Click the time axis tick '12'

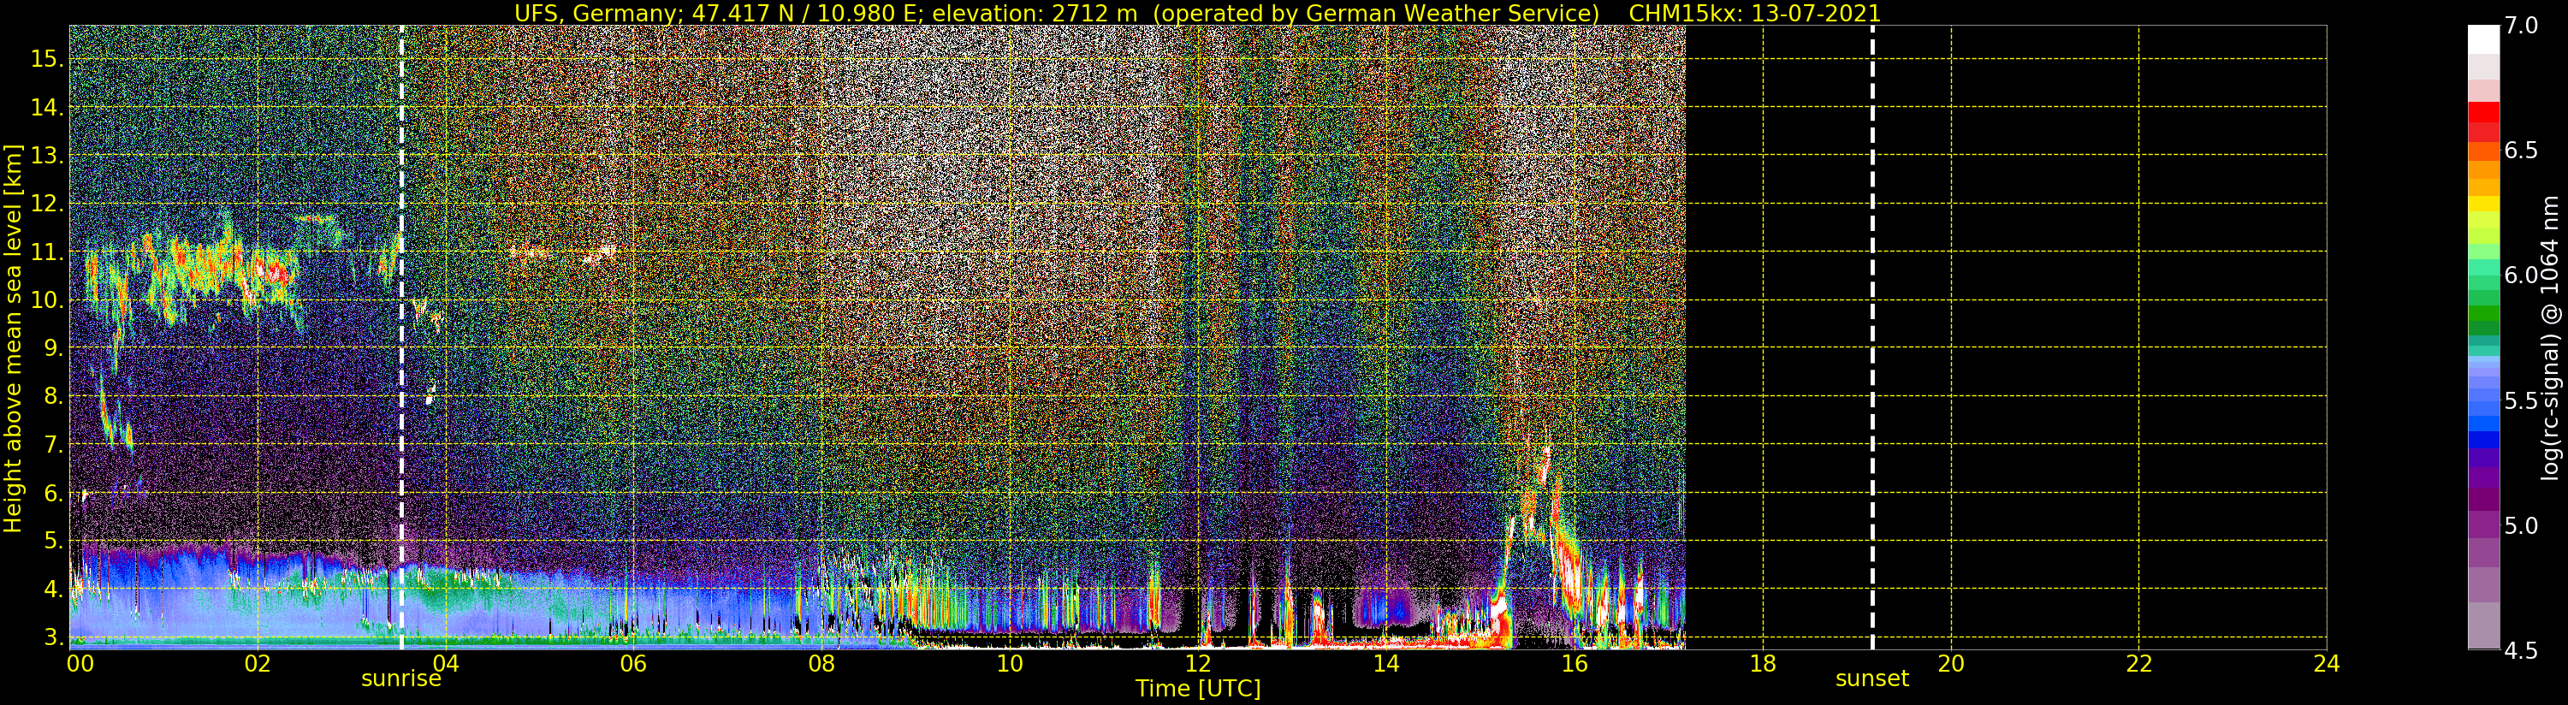click(1197, 663)
